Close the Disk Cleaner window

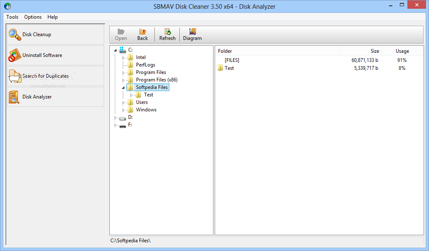coord(417,5)
